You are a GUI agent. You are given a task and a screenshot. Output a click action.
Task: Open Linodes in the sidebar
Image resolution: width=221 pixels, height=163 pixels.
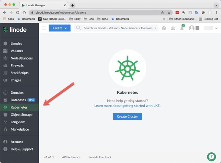click(20, 43)
